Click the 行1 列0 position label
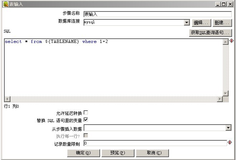 (11, 106)
